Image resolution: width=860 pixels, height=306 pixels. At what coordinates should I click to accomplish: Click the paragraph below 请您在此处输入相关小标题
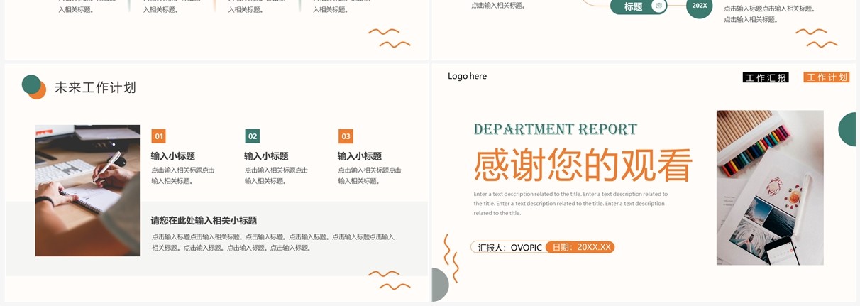pyautogui.click(x=273, y=242)
